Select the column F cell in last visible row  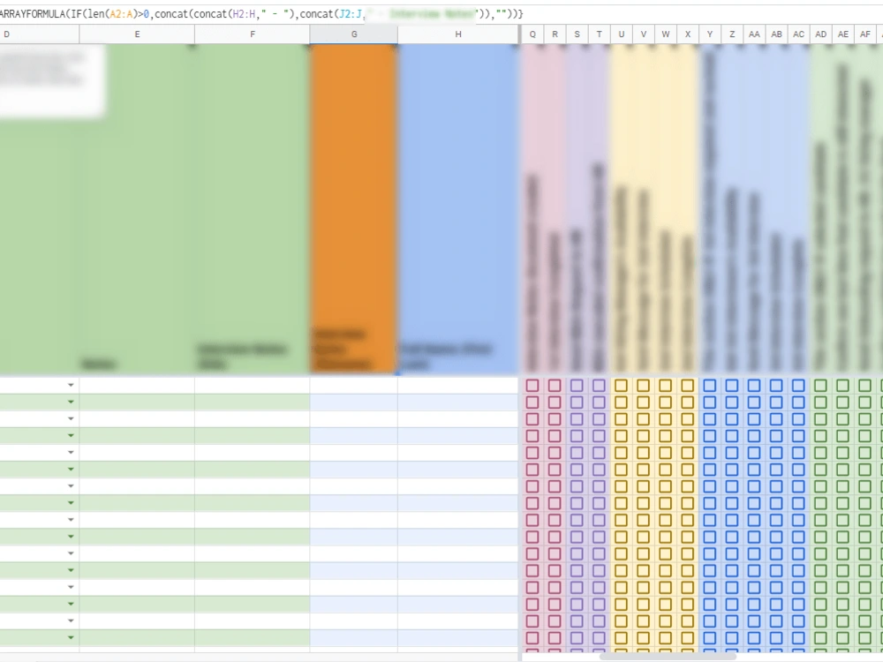(253, 638)
